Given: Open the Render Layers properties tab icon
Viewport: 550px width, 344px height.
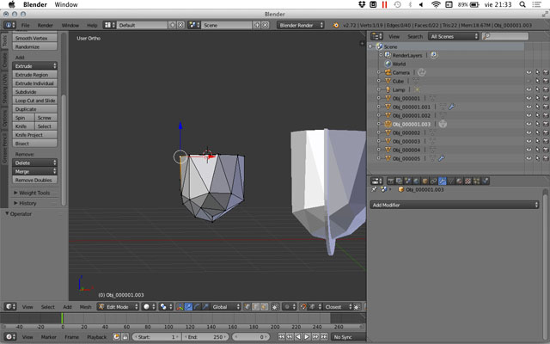Looking at the screenshot, I should 399,181.
